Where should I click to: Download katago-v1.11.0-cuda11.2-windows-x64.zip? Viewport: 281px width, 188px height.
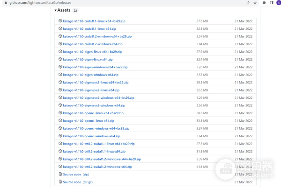[x=89, y=44]
